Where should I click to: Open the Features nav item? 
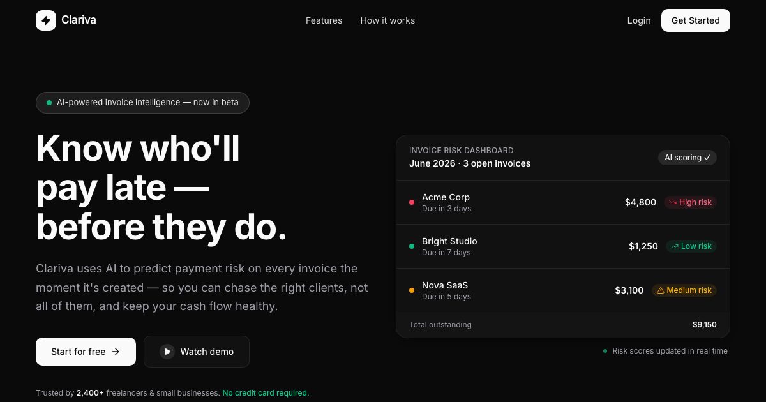pyautogui.click(x=324, y=20)
